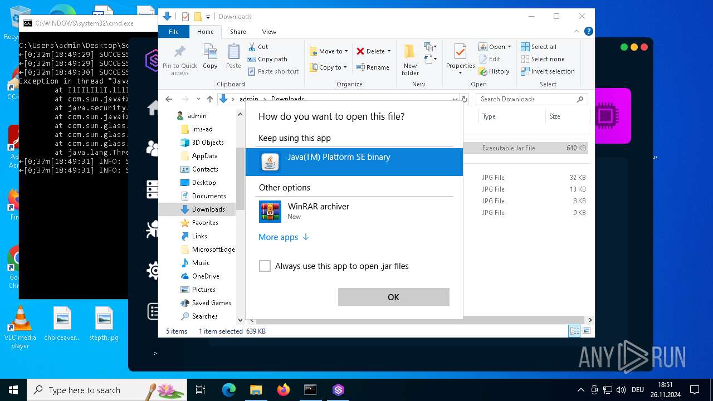Refresh the Downloads folder view
This screenshot has width=713, height=401.
point(465,99)
